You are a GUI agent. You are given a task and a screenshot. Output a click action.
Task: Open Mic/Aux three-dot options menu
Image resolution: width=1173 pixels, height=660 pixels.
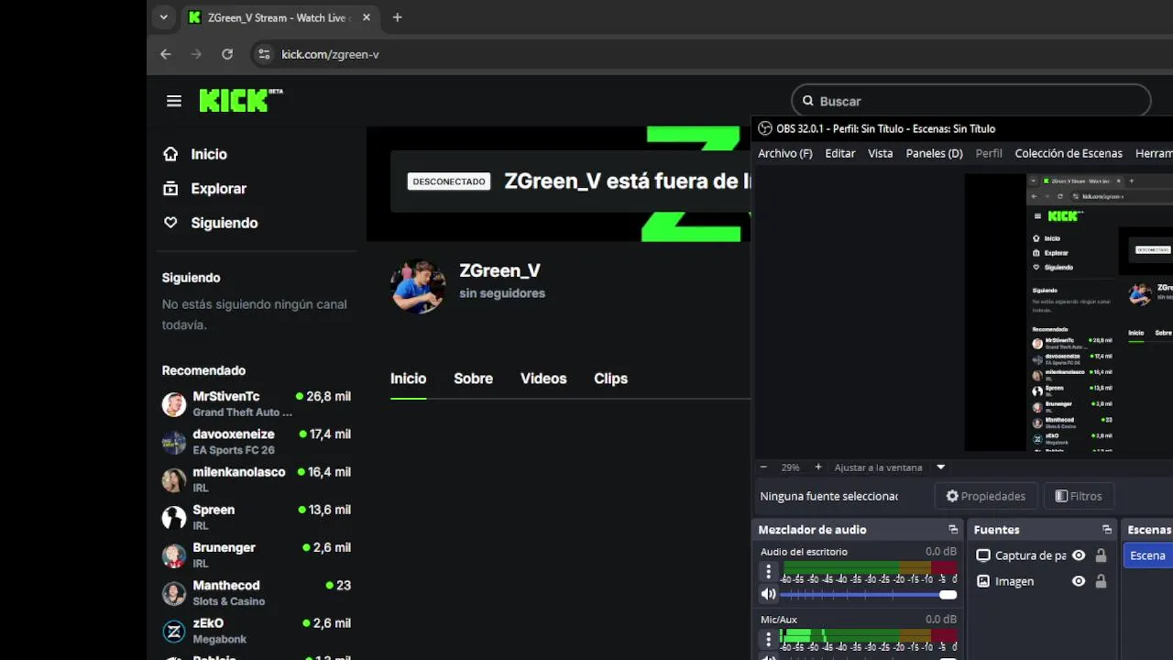point(769,640)
